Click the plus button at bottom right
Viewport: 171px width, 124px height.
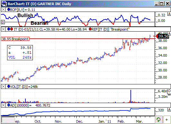pos(166,120)
